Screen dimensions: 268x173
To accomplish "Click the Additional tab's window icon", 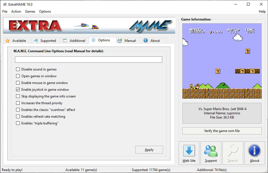I will (65, 41).
